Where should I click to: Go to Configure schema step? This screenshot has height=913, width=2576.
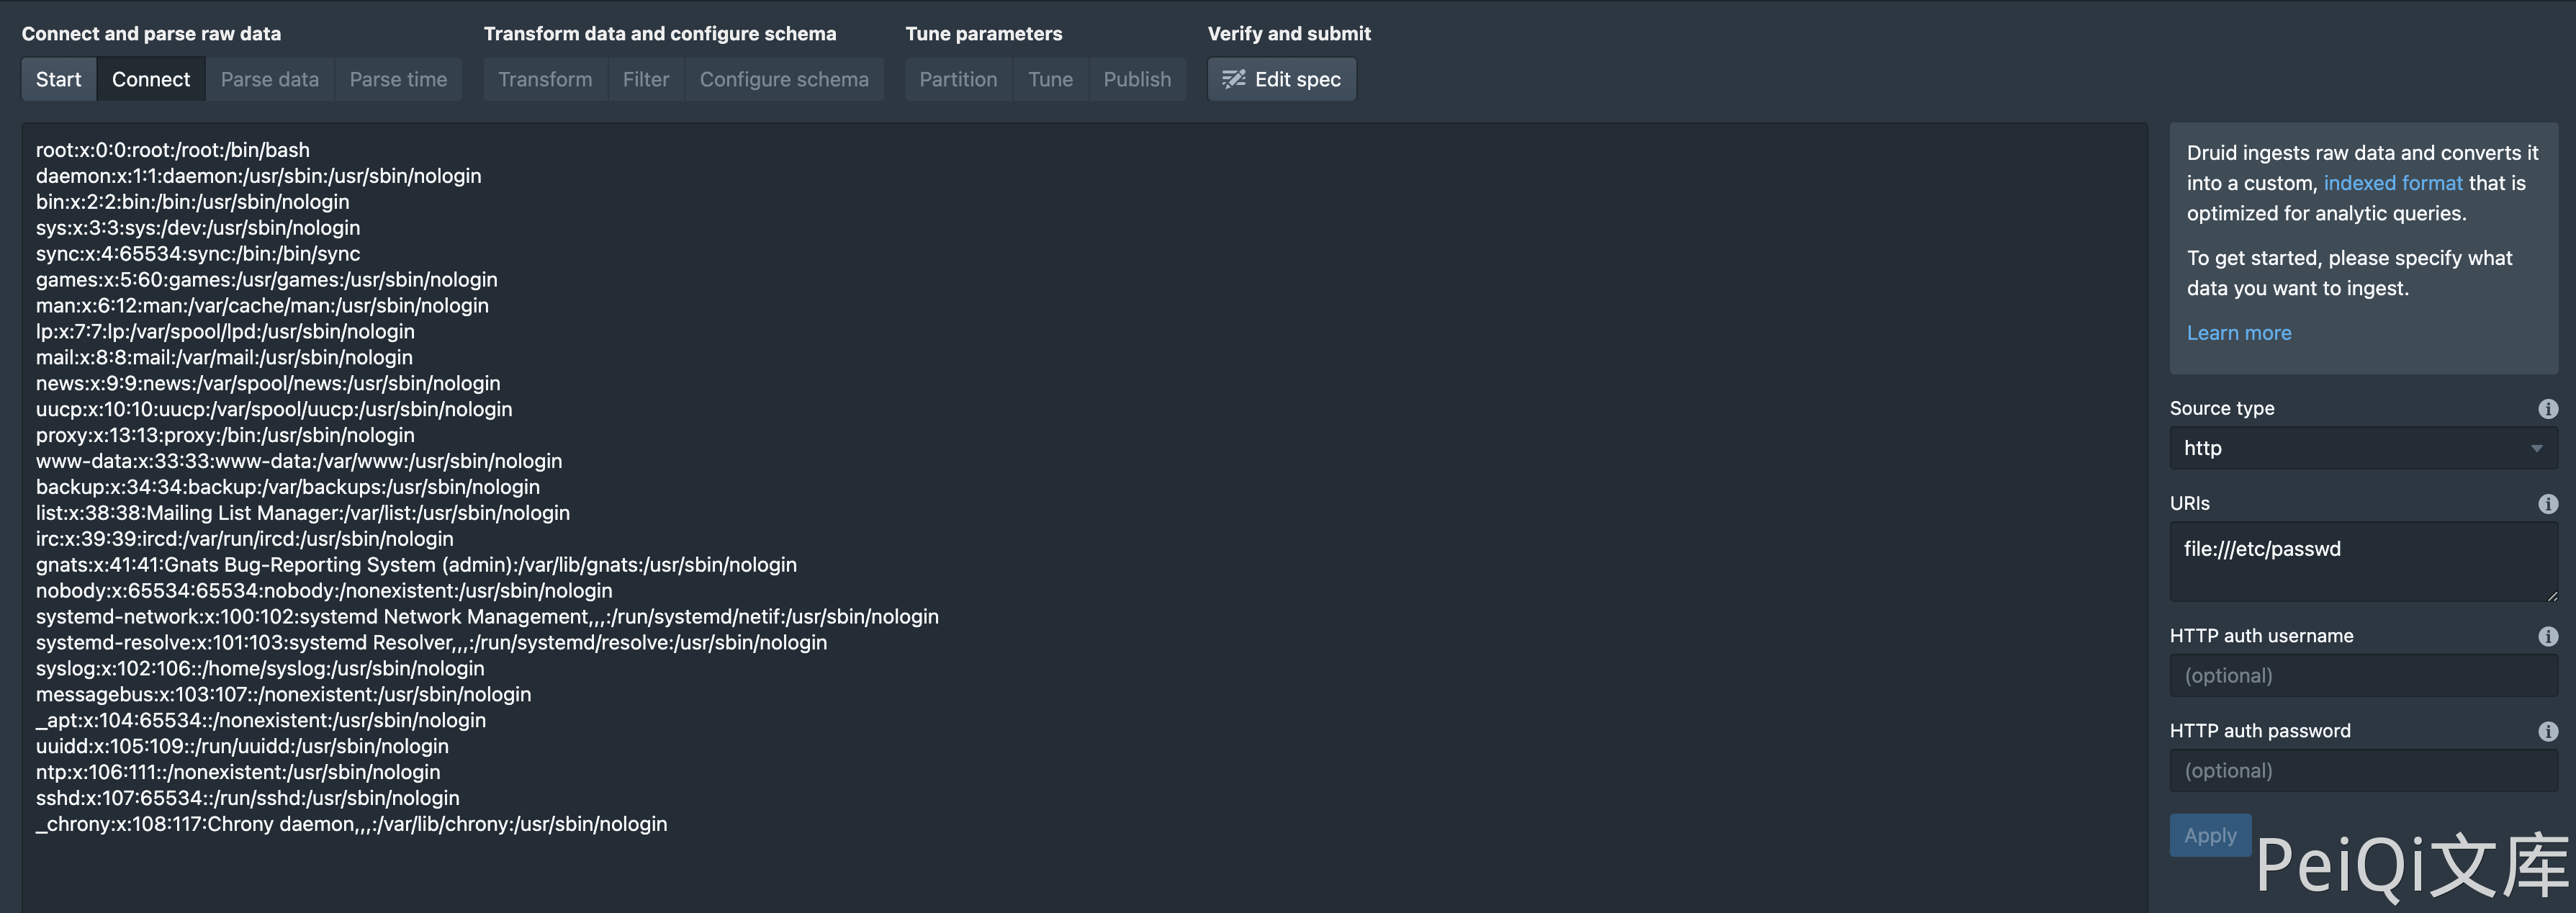[x=783, y=79]
